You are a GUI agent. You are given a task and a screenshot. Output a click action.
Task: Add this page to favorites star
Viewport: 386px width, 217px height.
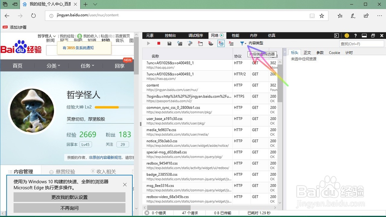click(x=322, y=16)
